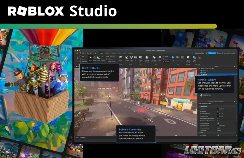Activate the Select tool
Image resolution: width=244 pixels, height=158 pixels.
tap(90, 58)
